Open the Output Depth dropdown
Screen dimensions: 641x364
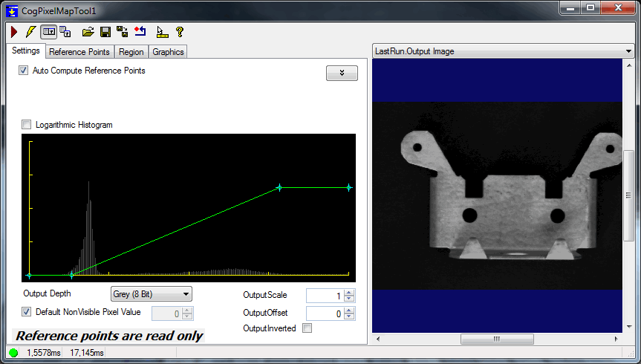coord(151,293)
